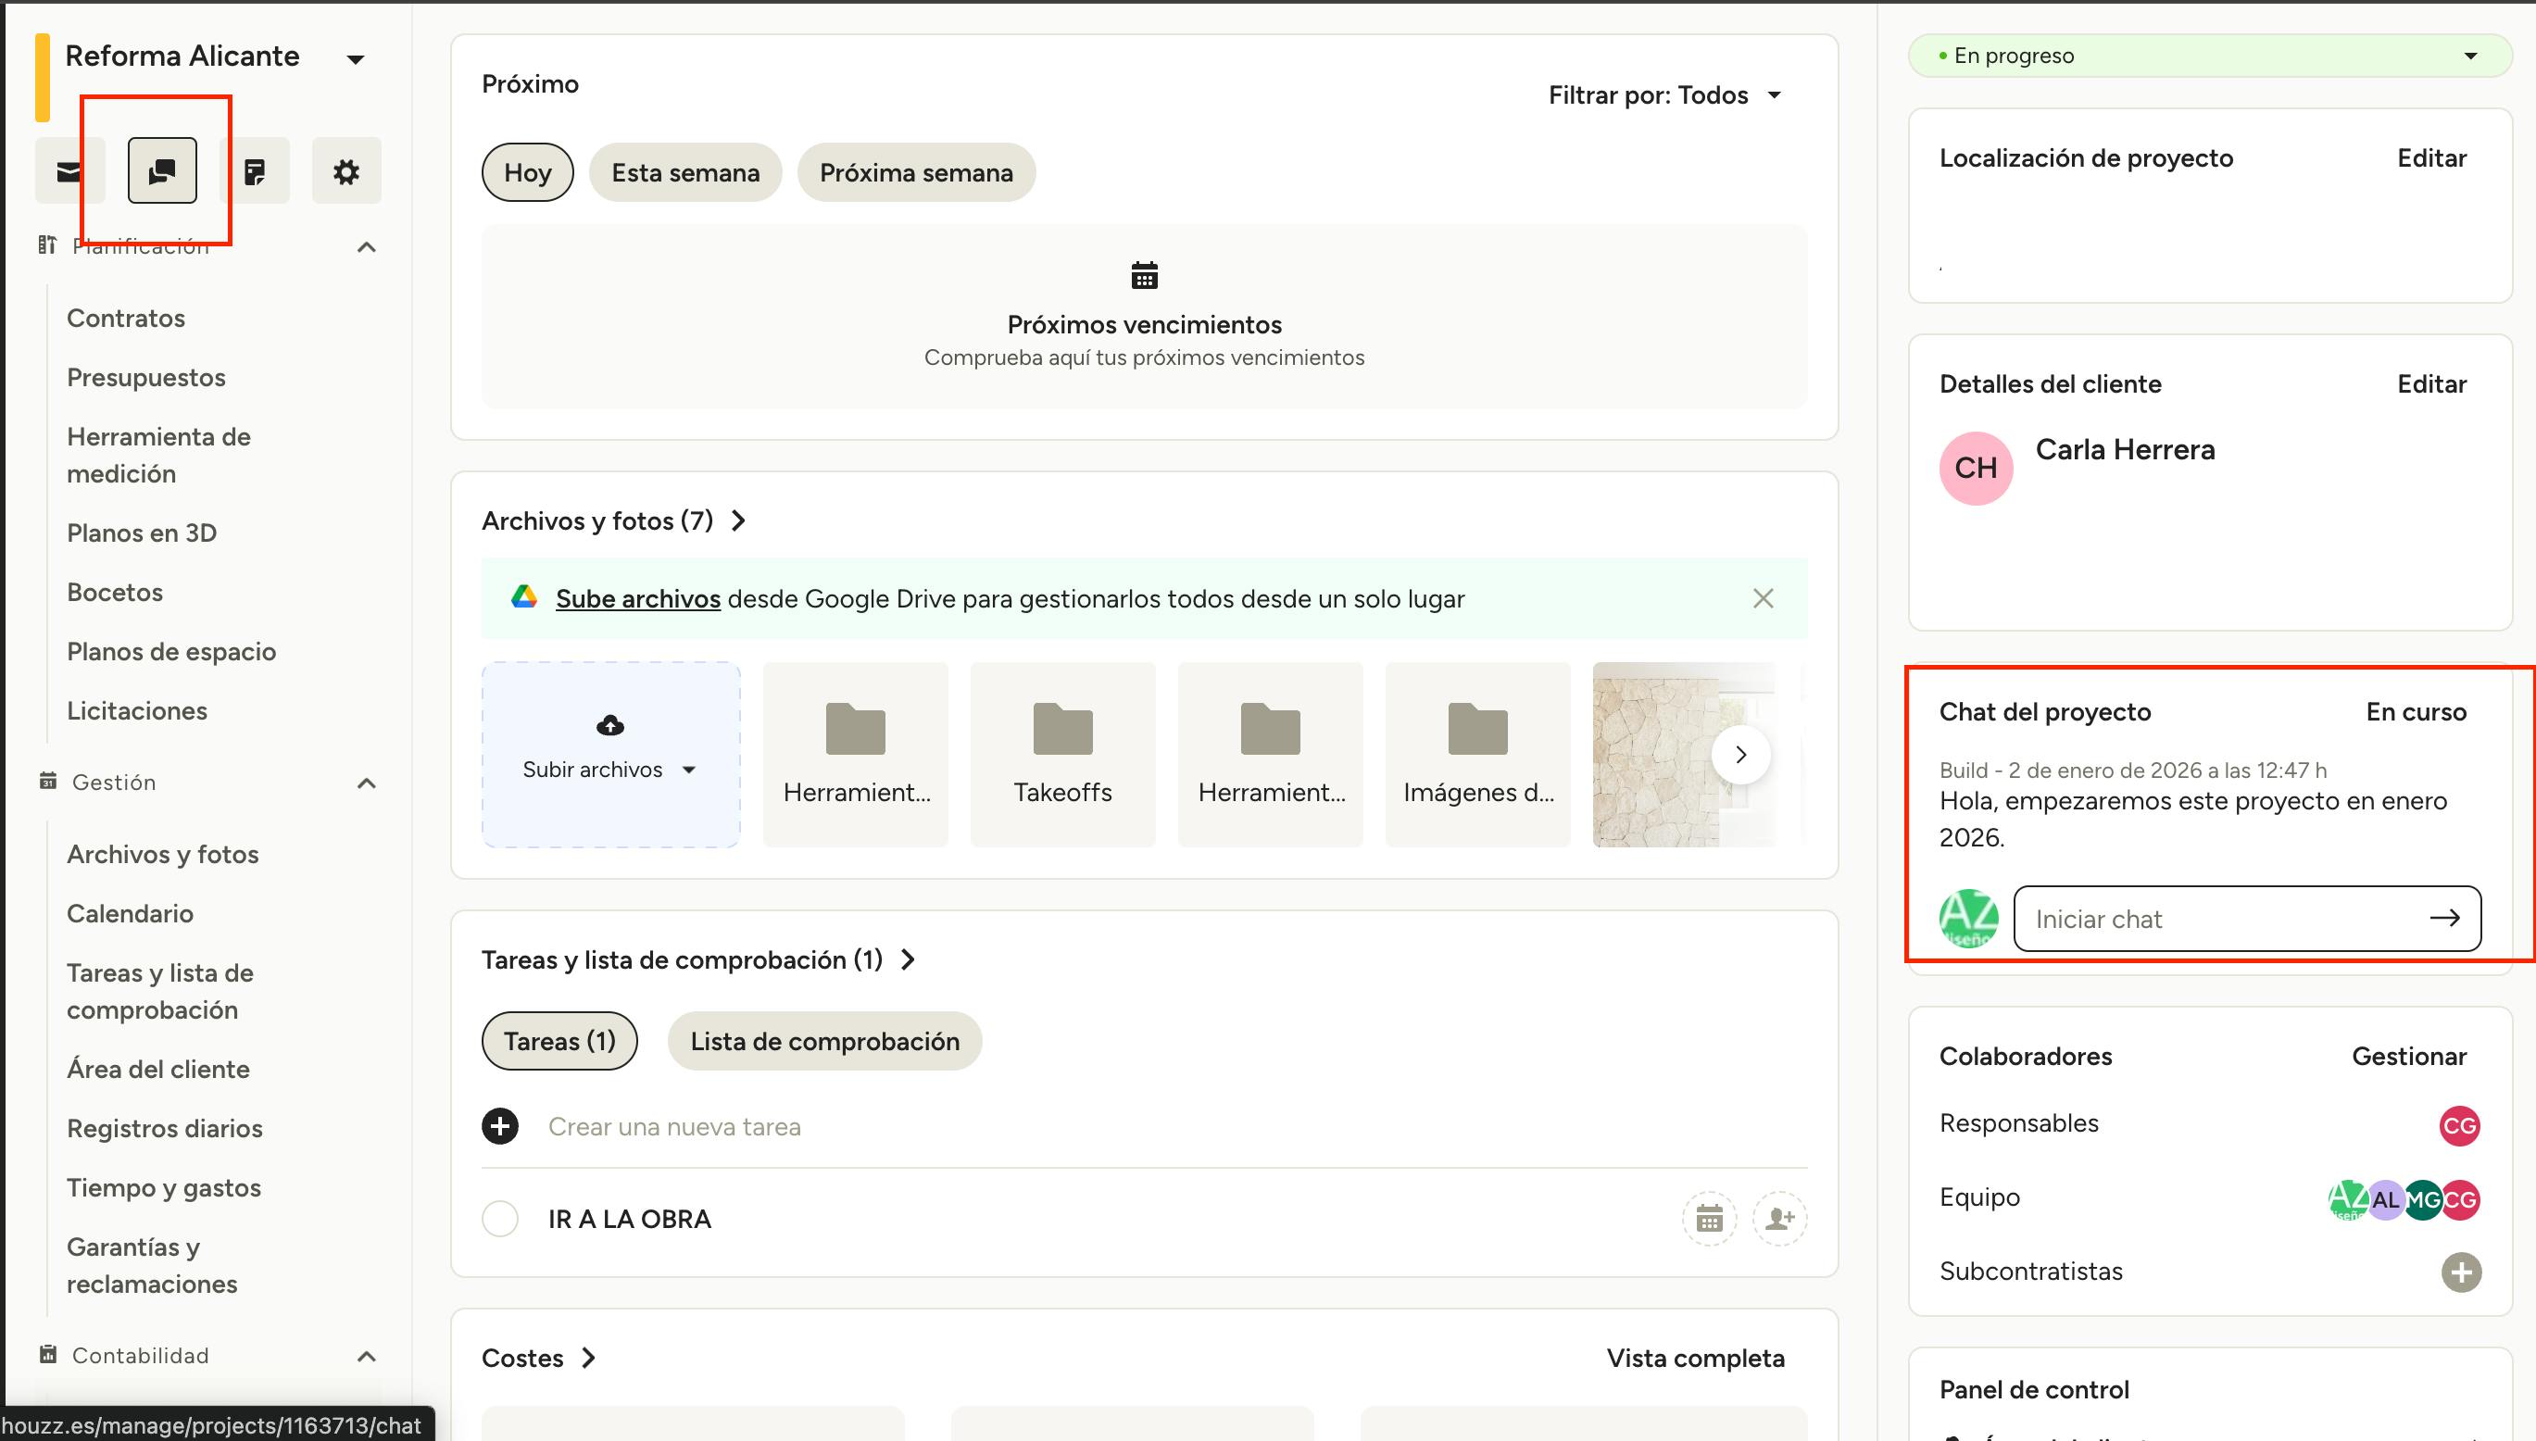Click the Sube archivos link

637,599
